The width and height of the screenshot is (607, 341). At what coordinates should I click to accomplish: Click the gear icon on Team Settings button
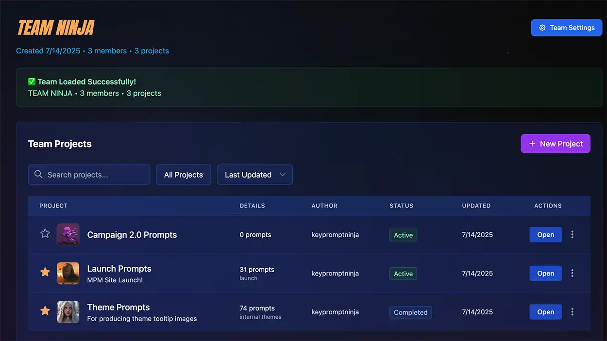[542, 28]
